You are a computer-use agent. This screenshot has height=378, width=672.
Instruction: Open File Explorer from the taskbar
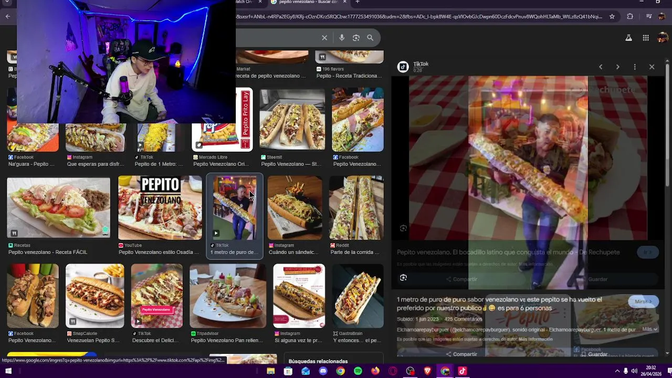pos(270,371)
